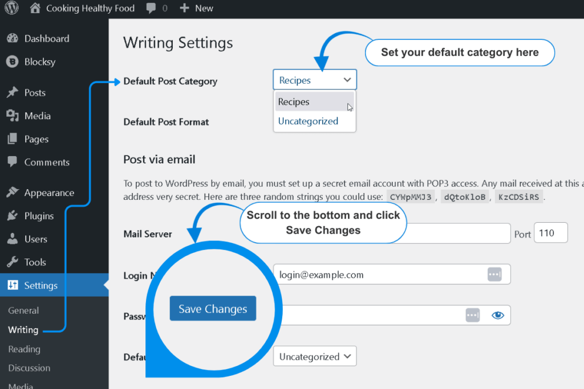The width and height of the screenshot is (584, 389).
Task: Open the Discussion settings page
Action: coord(29,368)
